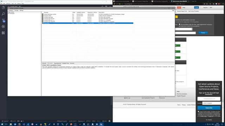Click Ln, Col indicator in status bar
The image size is (225, 126).
click(73, 121)
